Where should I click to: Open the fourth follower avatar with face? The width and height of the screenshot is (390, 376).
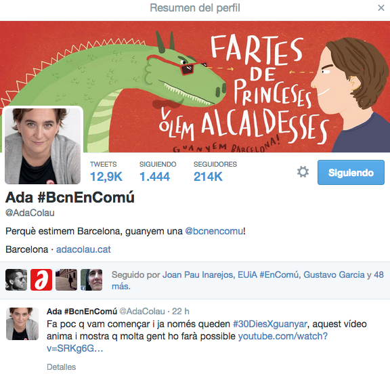point(91,280)
